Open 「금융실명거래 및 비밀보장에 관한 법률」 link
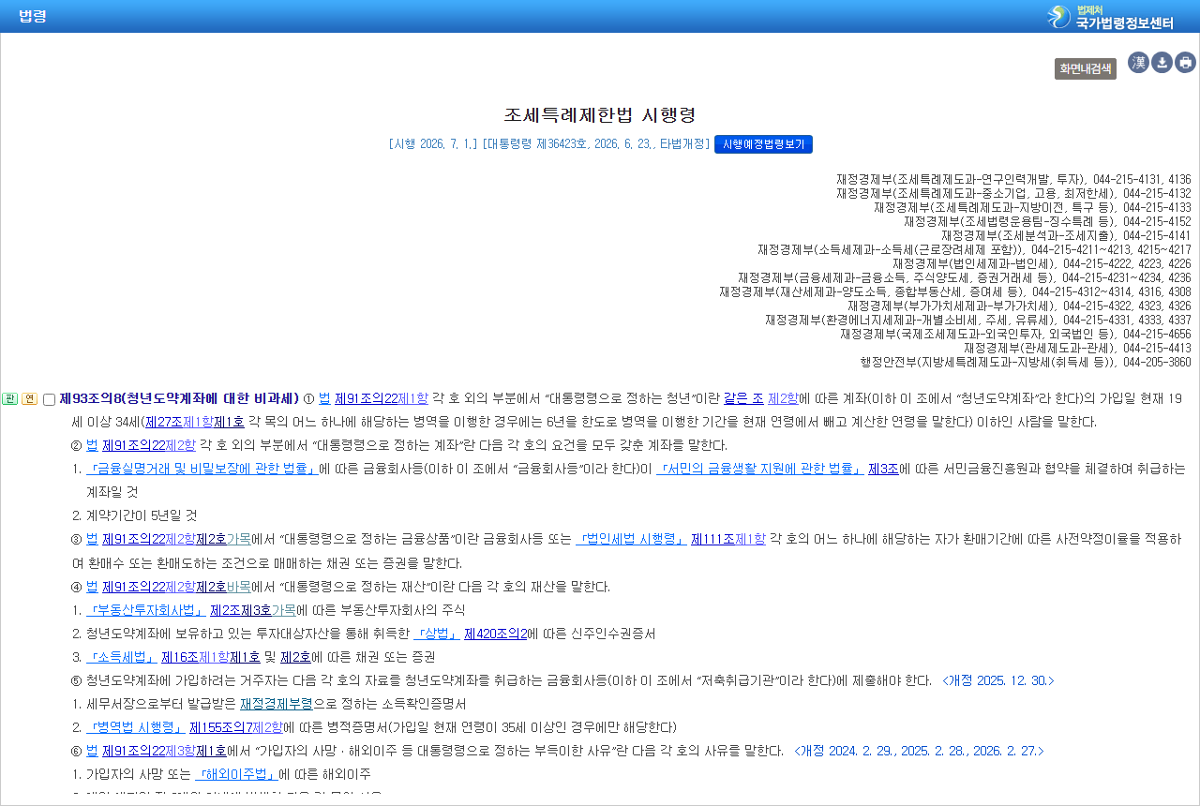The height and width of the screenshot is (806, 1200). coord(202,469)
